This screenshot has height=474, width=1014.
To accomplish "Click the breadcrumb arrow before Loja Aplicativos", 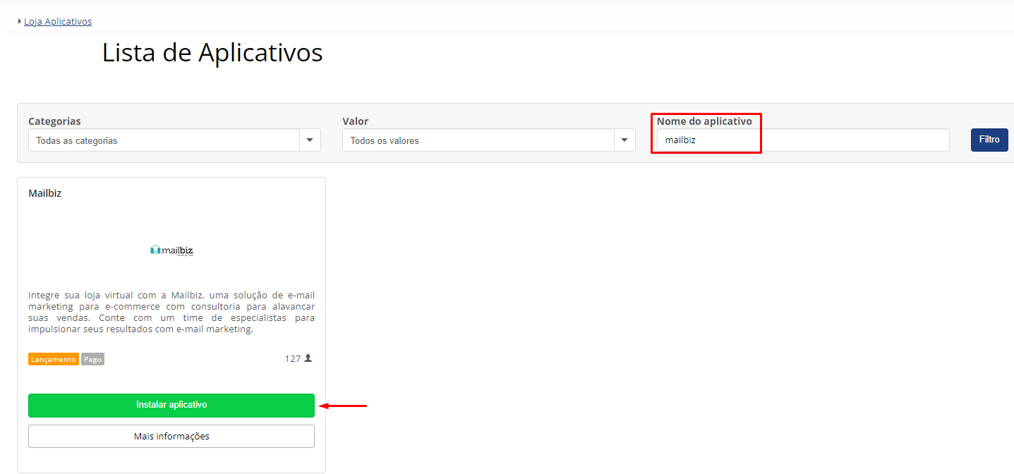I will tap(19, 21).
